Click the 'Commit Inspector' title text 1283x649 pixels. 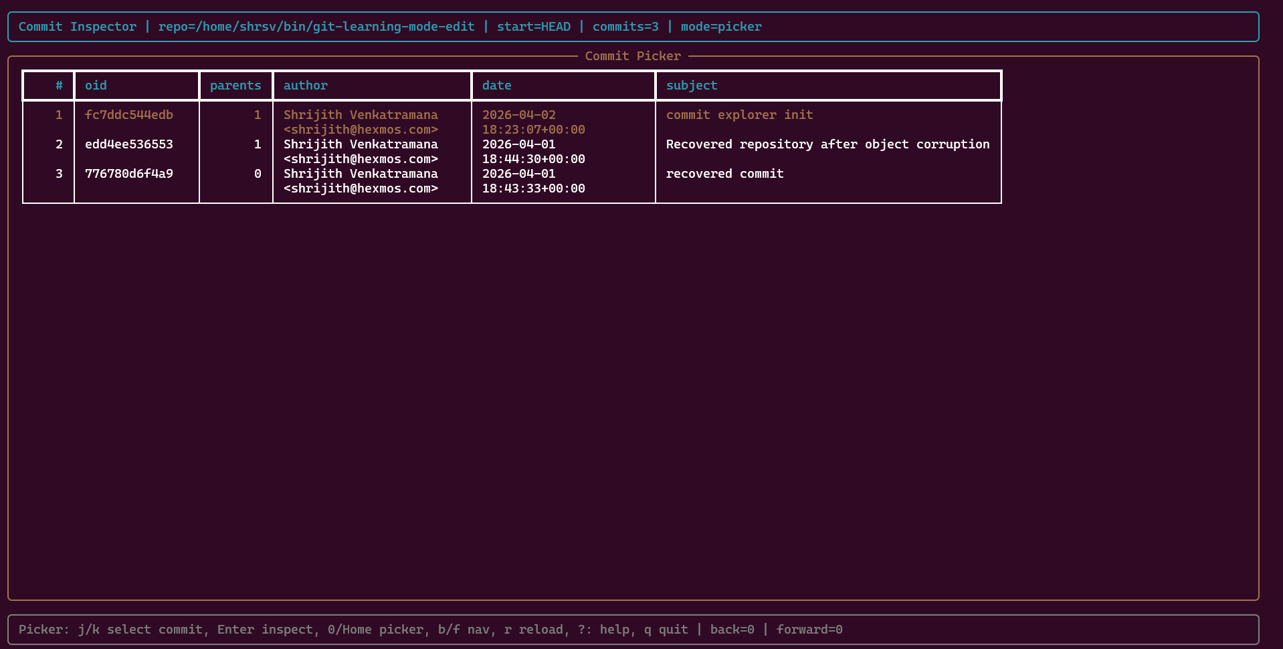[x=78, y=27]
